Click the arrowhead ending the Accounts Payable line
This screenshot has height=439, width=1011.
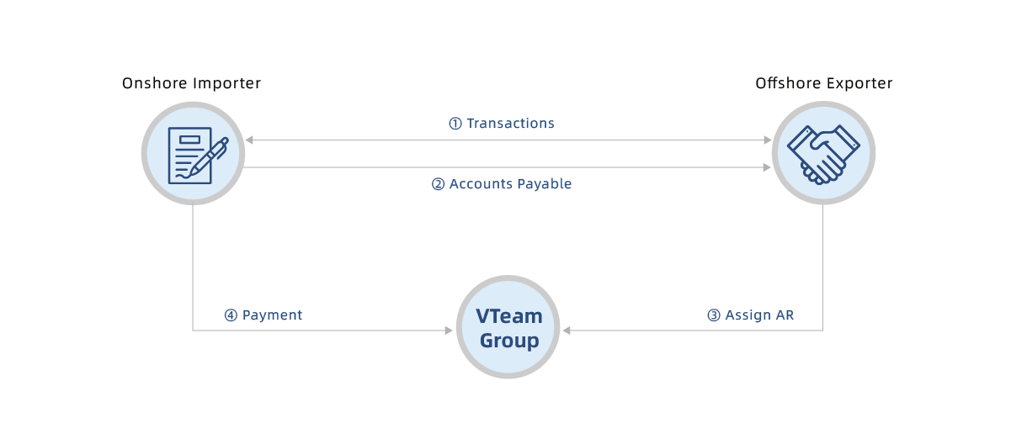click(x=767, y=167)
